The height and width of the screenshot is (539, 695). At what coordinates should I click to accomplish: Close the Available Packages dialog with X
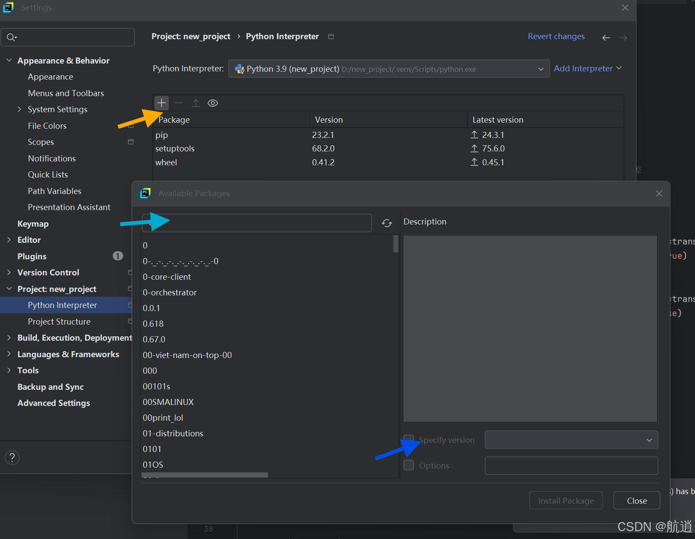point(659,193)
